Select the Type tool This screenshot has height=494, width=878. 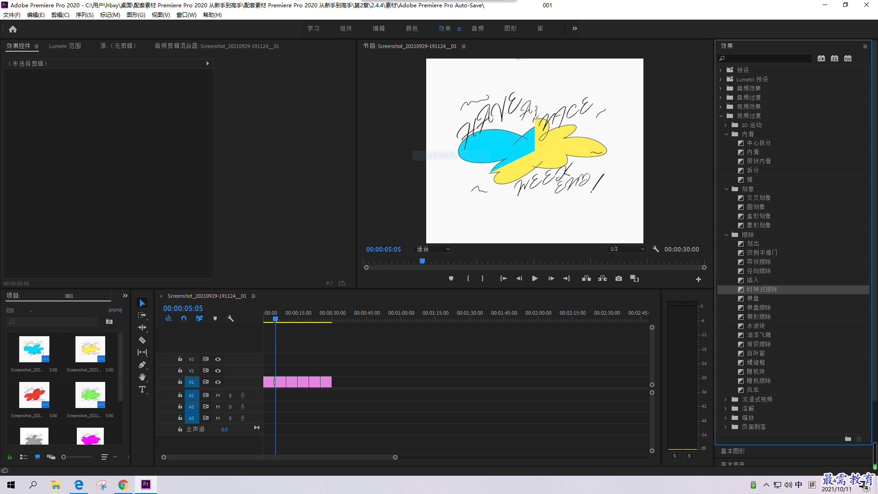[x=142, y=389]
